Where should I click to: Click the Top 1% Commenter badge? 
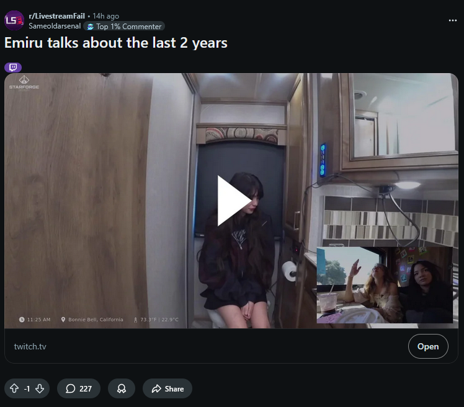tap(124, 26)
